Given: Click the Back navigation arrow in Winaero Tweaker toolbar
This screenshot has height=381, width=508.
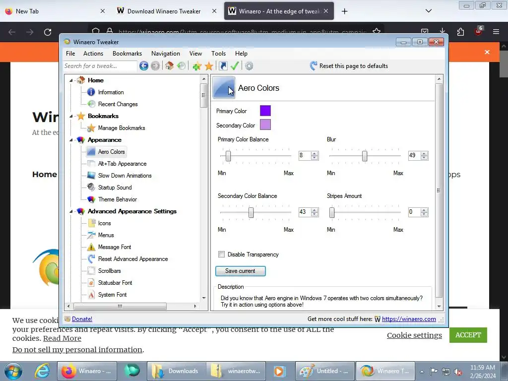Looking at the screenshot, I should pyautogui.click(x=144, y=66).
